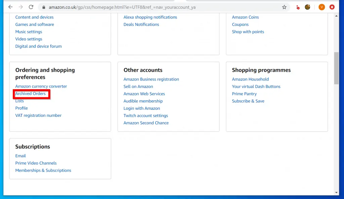The image size is (344, 199).
Task: Open Amazon Second Chance link
Action: tap(146, 123)
